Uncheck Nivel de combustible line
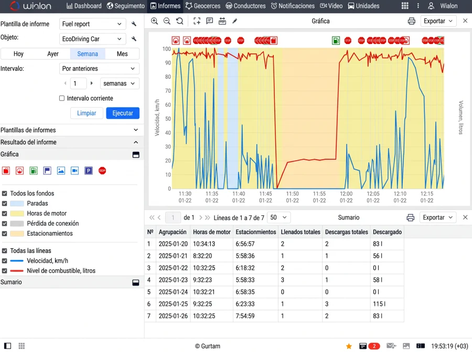 [x=5, y=271]
